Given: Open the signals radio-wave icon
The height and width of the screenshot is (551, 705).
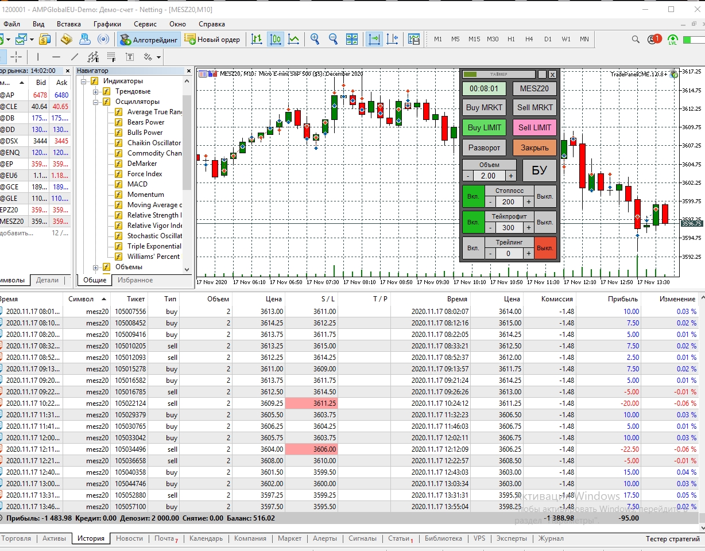Looking at the screenshot, I should click(103, 40).
